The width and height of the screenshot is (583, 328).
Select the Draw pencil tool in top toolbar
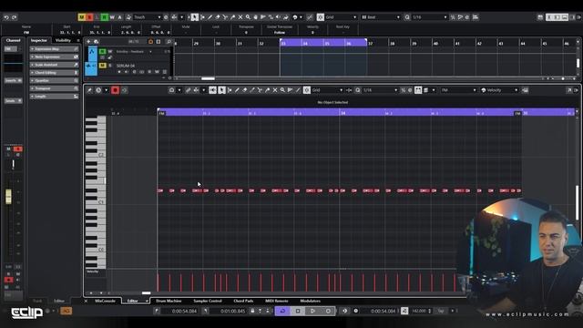[x=210, y=17]
